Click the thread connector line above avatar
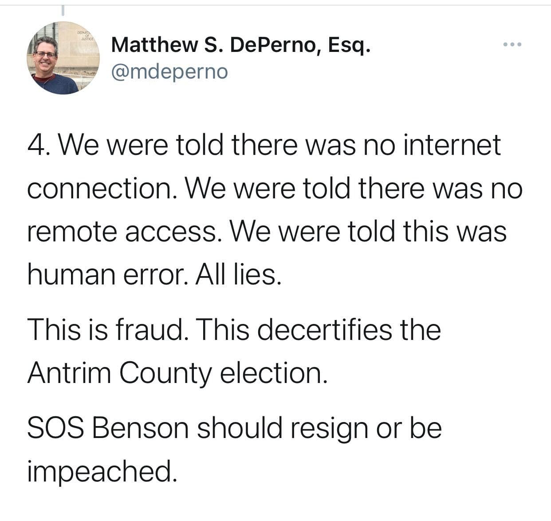 click(63, 8)
